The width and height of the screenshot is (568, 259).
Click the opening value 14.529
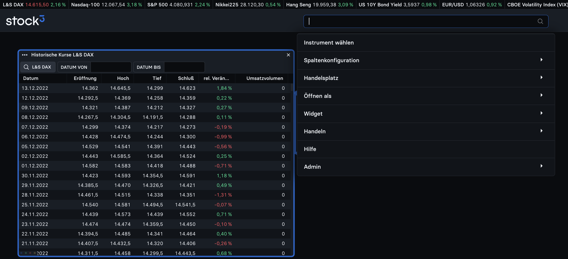(x=90, y=147)
